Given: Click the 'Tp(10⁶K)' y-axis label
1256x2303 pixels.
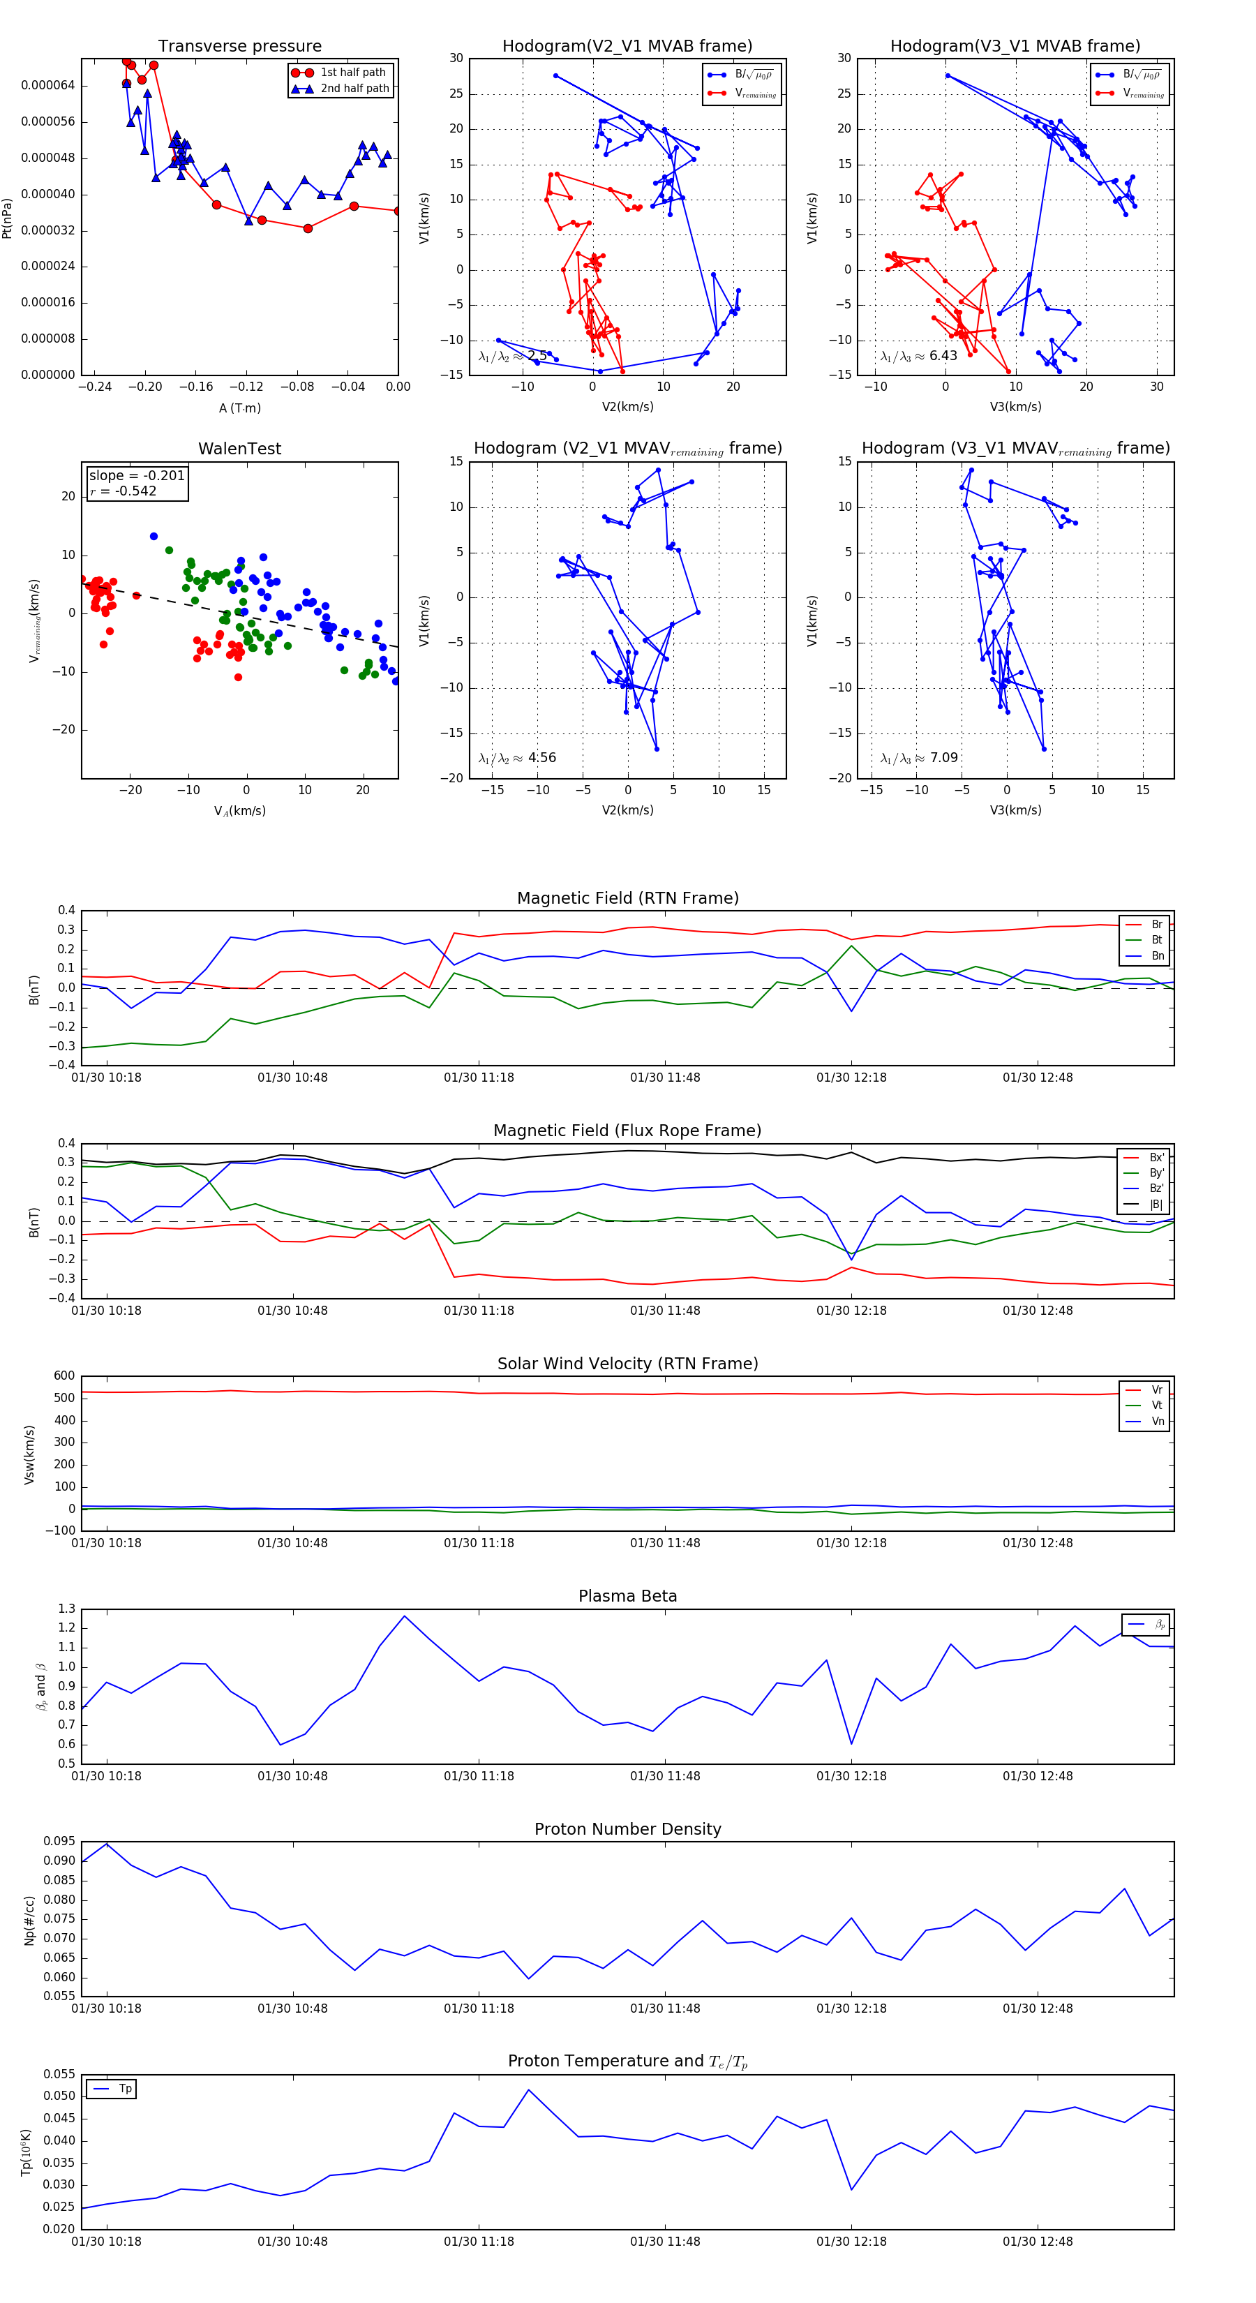Looking at the screenshot, I should 27,2153.
